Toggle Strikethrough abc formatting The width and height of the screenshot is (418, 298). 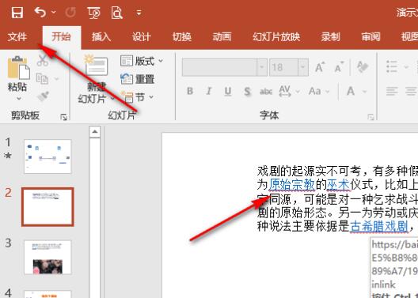coord(266,92)
